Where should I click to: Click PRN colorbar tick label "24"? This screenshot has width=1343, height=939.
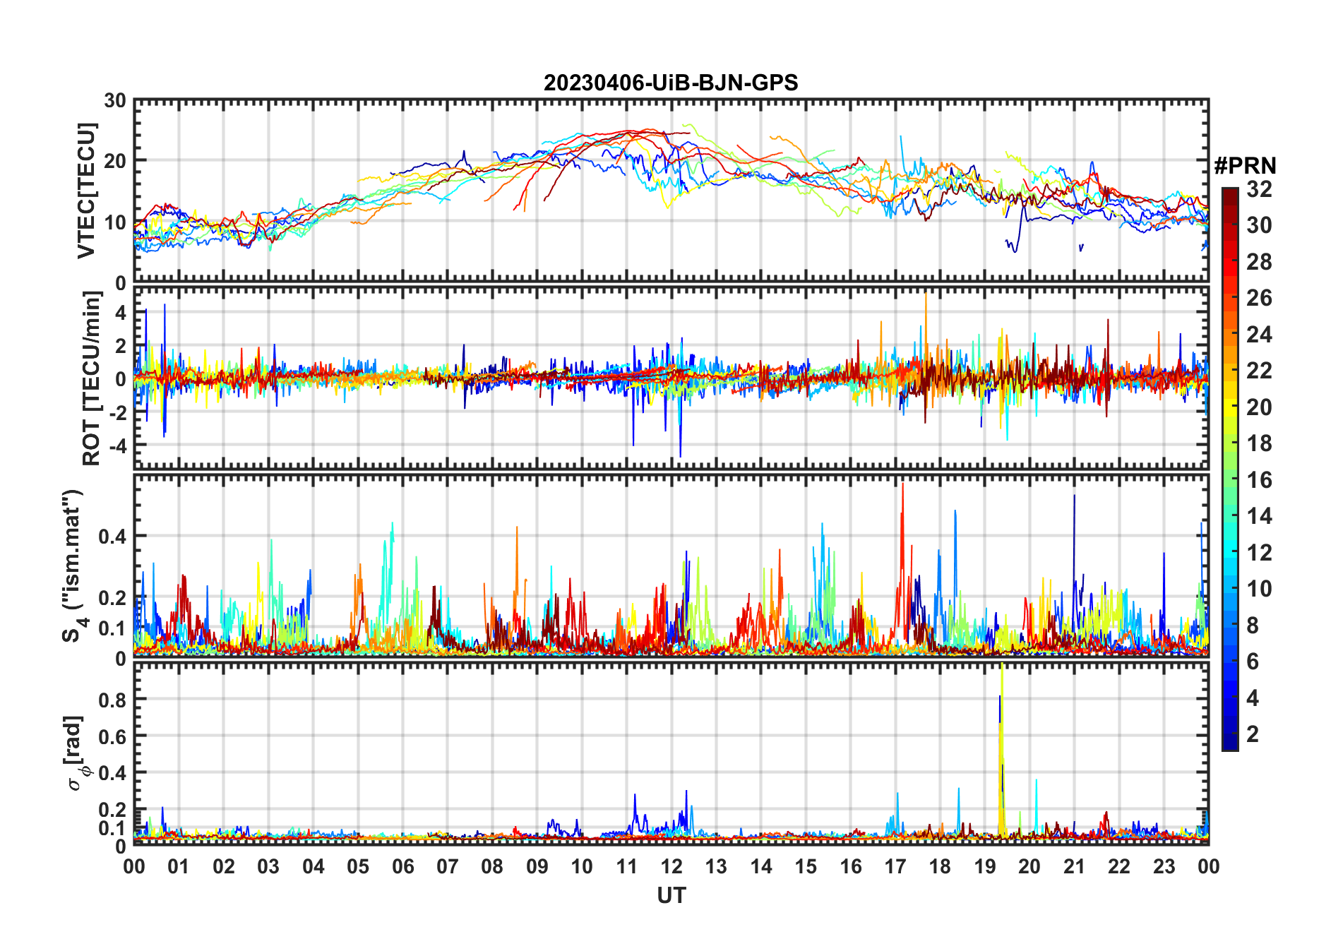click(x=1259, y=335)
